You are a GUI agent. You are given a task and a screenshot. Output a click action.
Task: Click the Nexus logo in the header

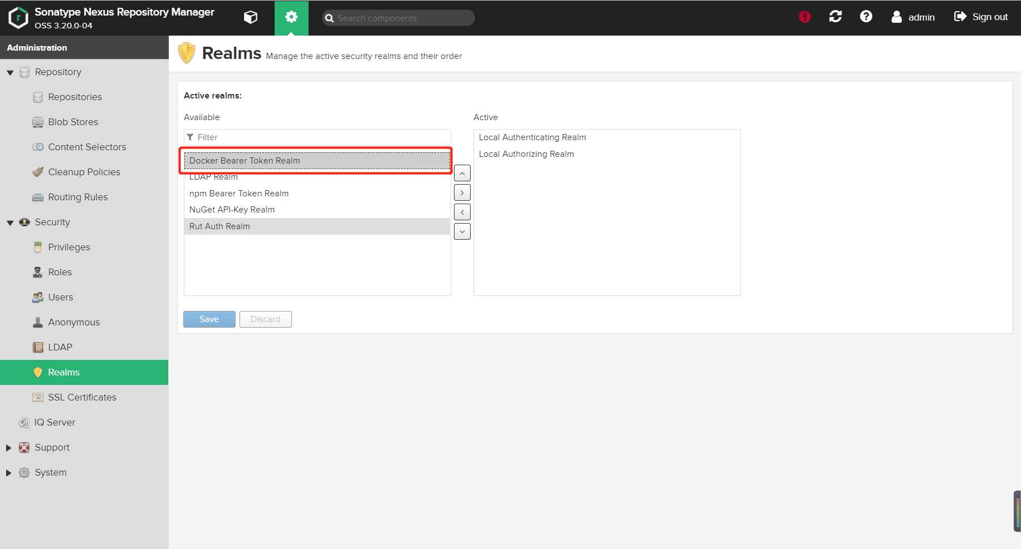(18, 17)
